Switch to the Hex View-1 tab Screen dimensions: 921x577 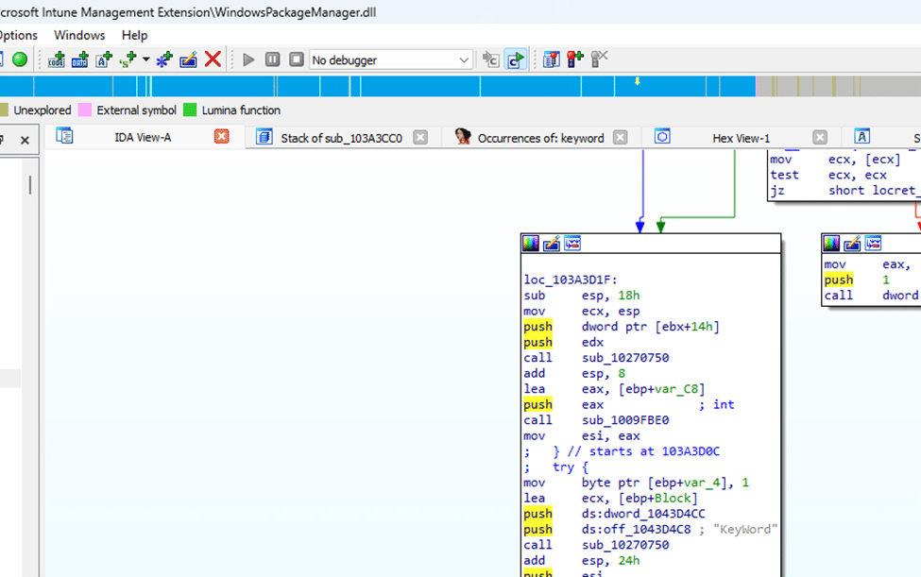(x=741, y=138)
